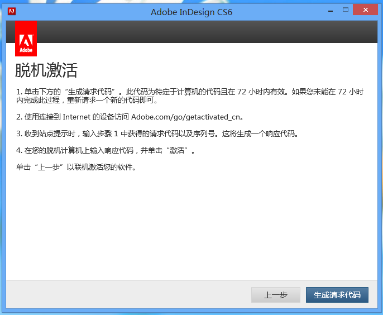
Task: Click the Adobe InDesign CS6 window title
Action: [x=191, y=12]
